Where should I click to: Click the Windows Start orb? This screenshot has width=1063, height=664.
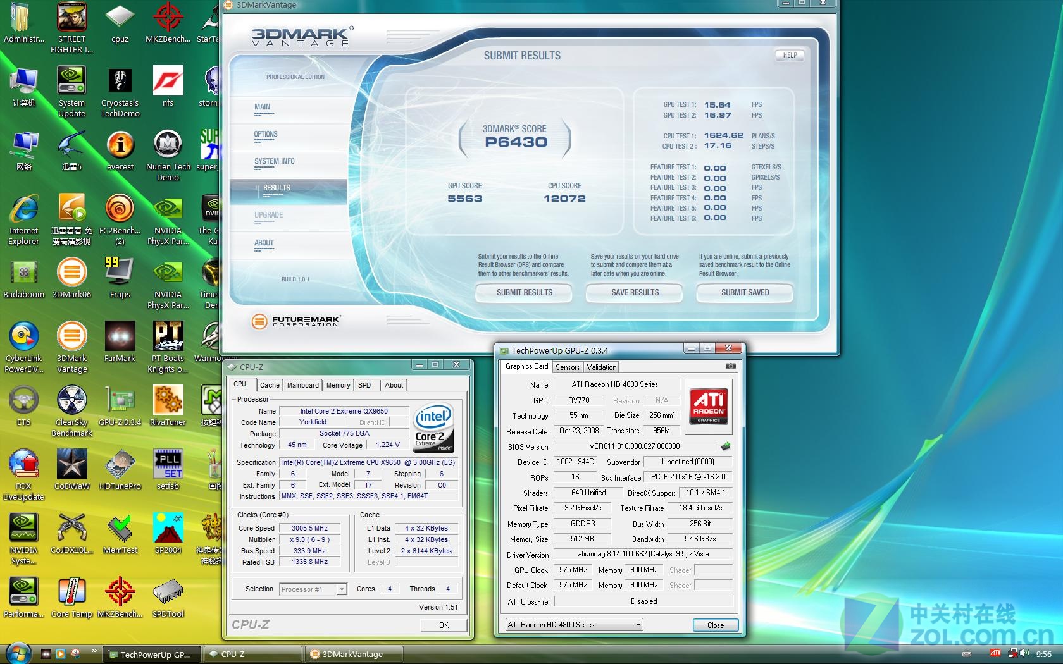[x=18, y=654]
